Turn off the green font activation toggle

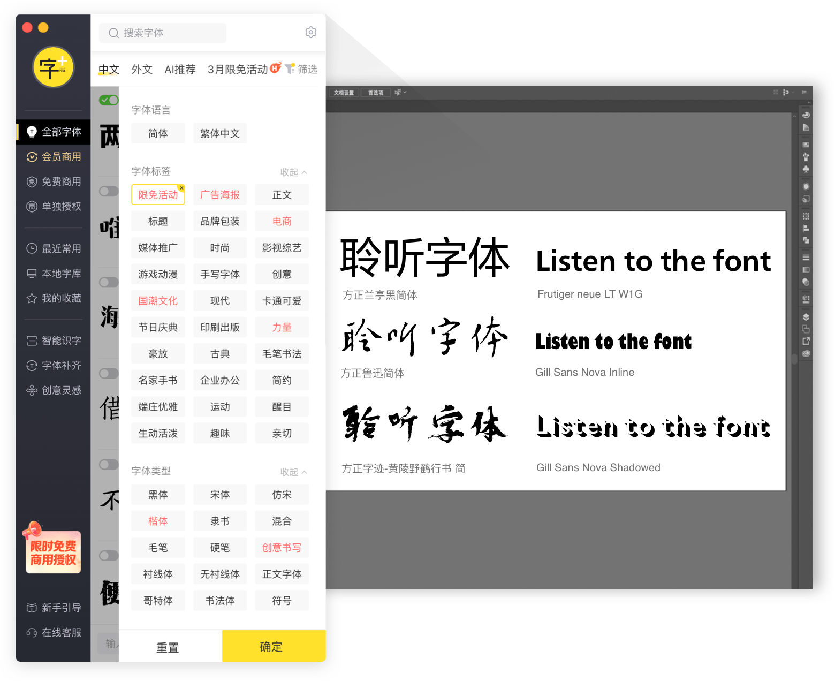(x=108, y=100)
